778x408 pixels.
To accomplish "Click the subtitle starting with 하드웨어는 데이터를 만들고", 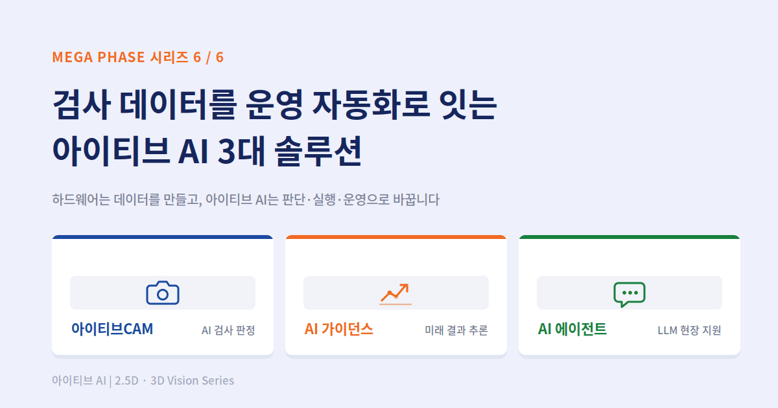I will point(246,199).
